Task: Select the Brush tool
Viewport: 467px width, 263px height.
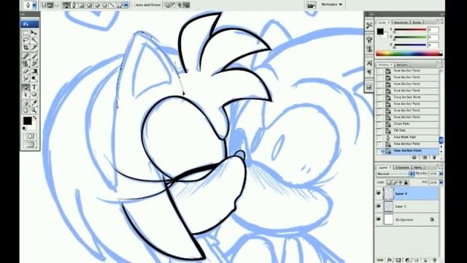Action: pyautogui.click(x=34, y=56)
